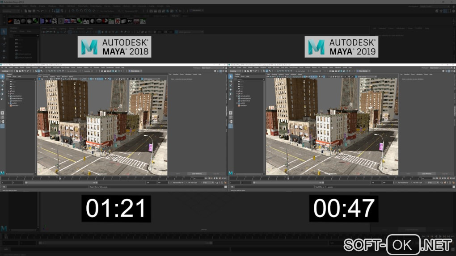The width and height of the screenshot is (456, 256).
Task: Open Symmetry dropdown in Maya 2018 status line
Action: click(x=89, y=71)
